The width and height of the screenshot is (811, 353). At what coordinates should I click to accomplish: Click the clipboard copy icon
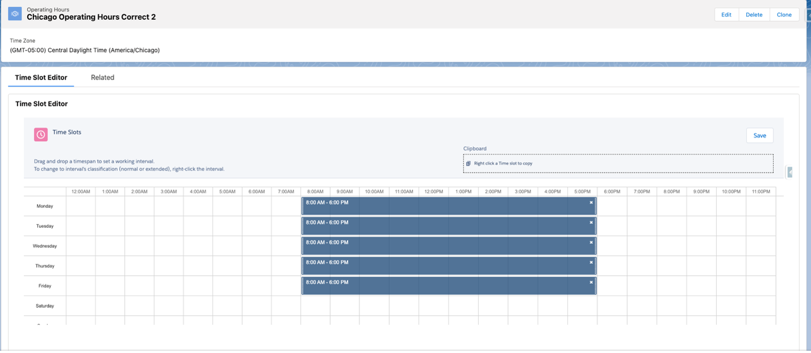point(468,164)
